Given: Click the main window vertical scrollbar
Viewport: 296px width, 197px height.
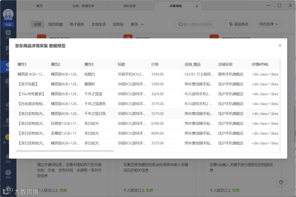Looking at the screenshot, I should [x=295, y=124].
